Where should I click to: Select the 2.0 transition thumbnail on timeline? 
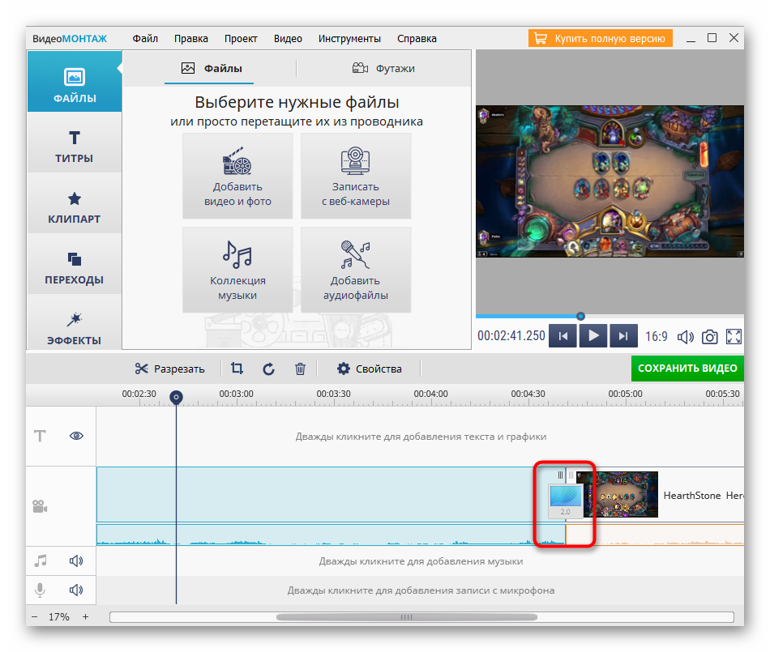pyautogui.click(x=566, y=500)
